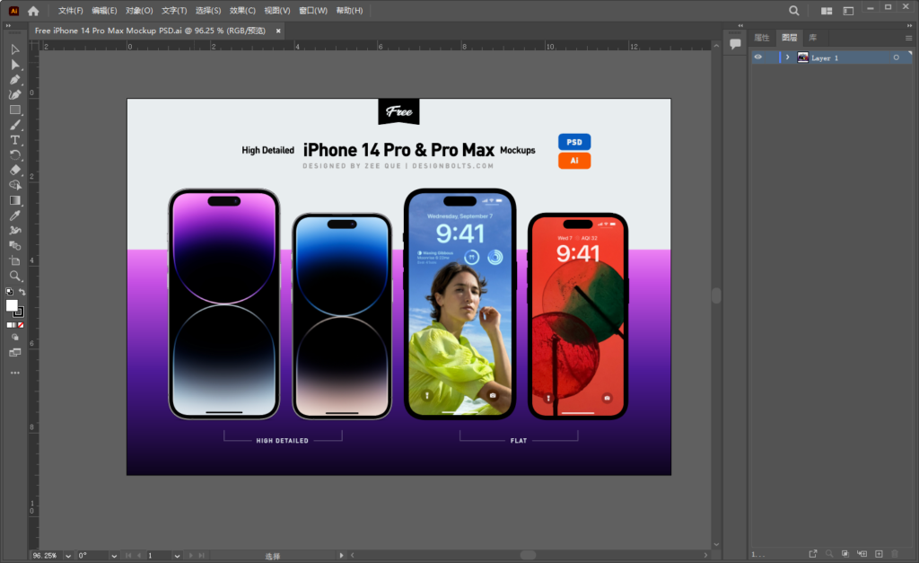Open the comments panel speech bubble
Image resolution: width=919 pixels, height=563 pixels.
pyautogui.click(x=735, y=43)
